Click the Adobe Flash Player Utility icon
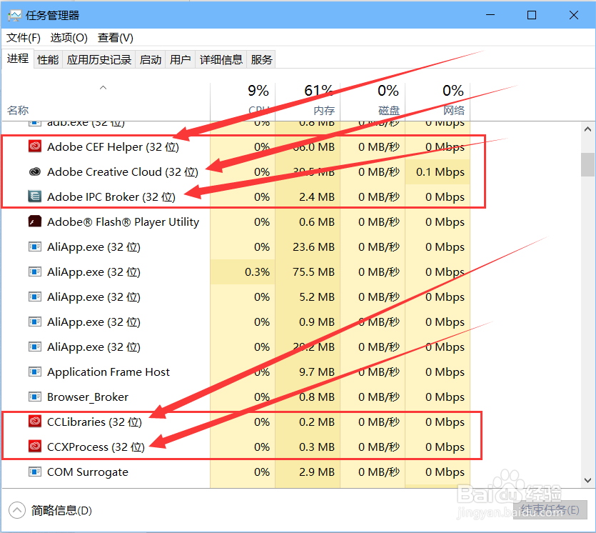The width and height of the screenshot is (596, 533). (35, 221)
